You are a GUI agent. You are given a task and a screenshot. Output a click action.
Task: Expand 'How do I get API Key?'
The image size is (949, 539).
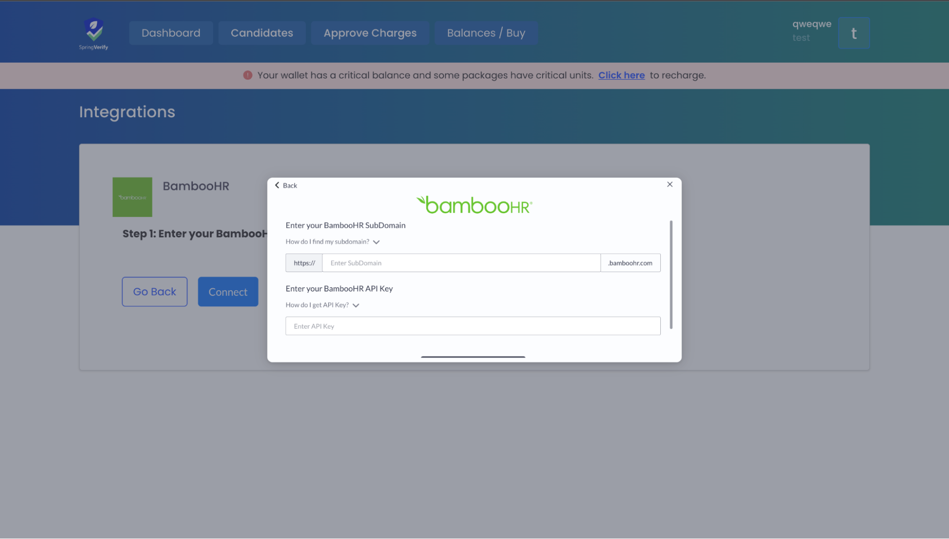coord(317,305)
